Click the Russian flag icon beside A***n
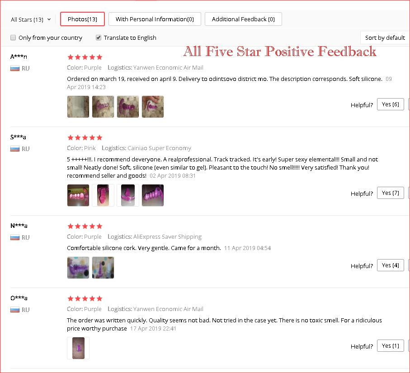 14,68
